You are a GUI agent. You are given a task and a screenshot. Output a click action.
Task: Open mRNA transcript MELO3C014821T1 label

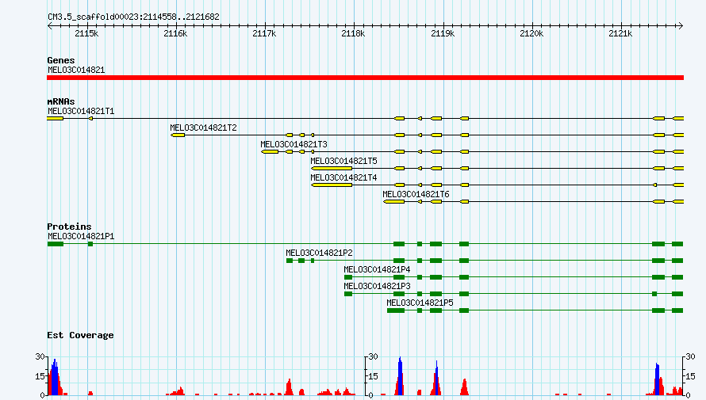pos(81,111)
